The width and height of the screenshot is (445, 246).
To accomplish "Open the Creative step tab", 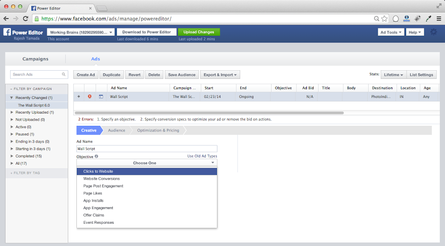I will [x=89, y=130].
